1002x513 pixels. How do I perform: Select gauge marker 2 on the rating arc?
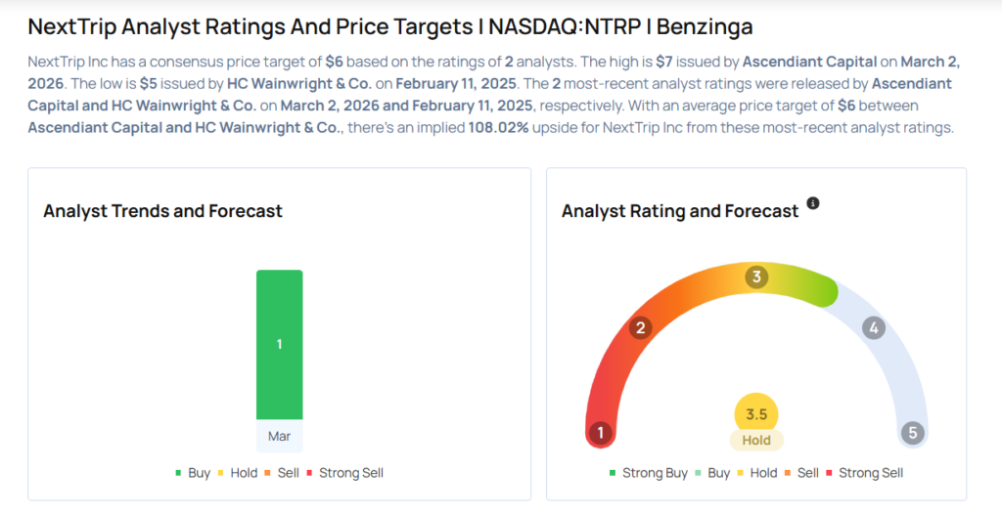click(641, 327)
